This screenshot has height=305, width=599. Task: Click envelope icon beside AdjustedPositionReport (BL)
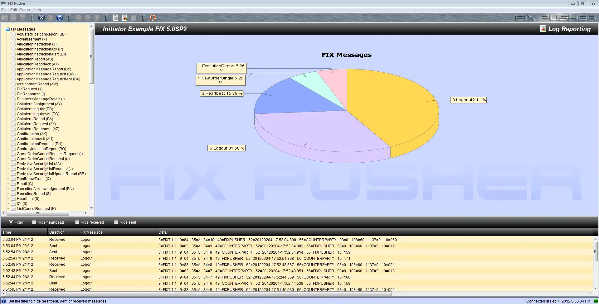click(13, 34)
